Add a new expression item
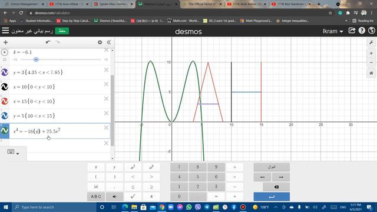Screen dimensions: 377x212 (5, 42)
